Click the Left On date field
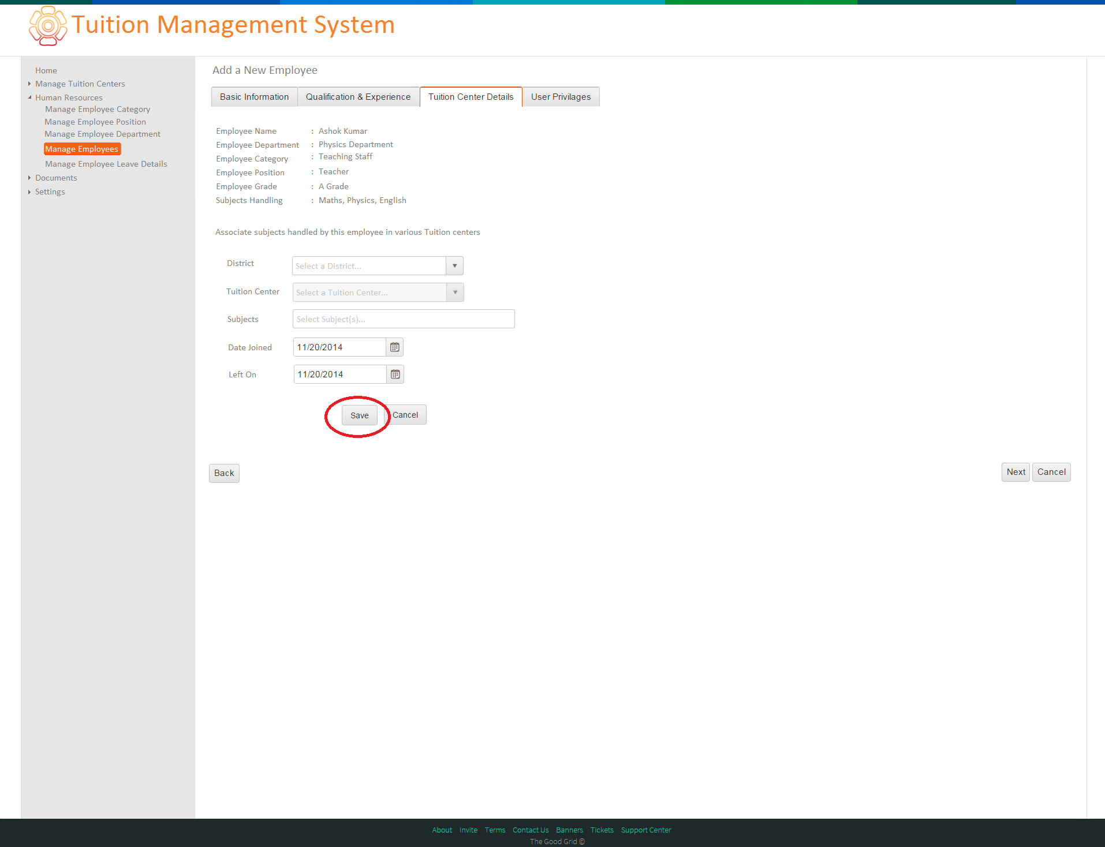 pos(340,374)
